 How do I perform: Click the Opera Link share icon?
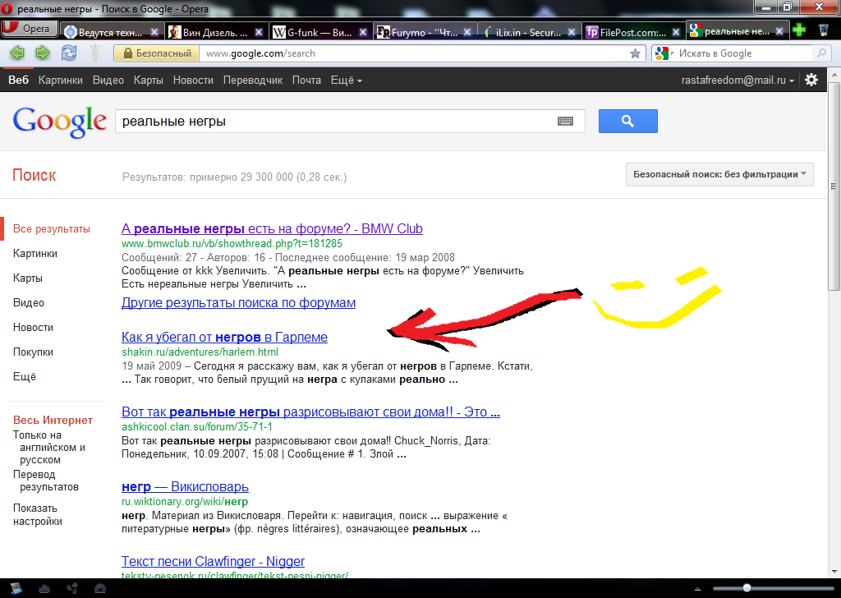click(72, 589)
